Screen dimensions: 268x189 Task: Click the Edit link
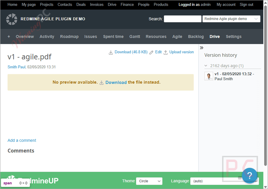pyautogui.click(x=158, y=52)
